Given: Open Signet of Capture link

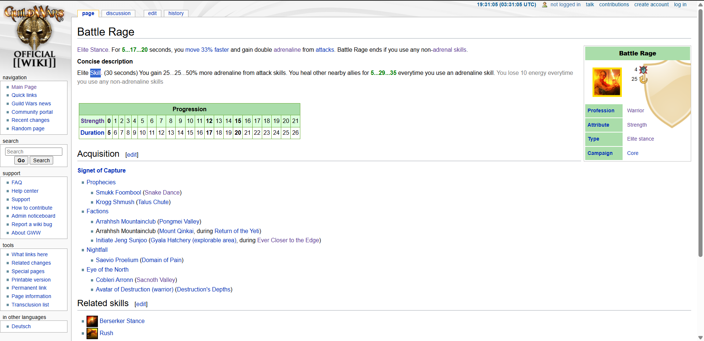Looking at the screenshot, I should pyautogui.click(x=102, y=170).
